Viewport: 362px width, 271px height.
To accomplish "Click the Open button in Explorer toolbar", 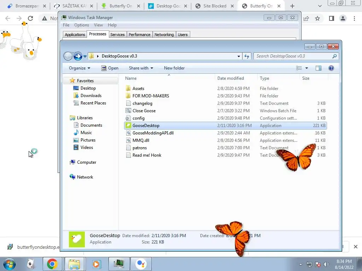I will pyautogui.click(x=110, y=68).
